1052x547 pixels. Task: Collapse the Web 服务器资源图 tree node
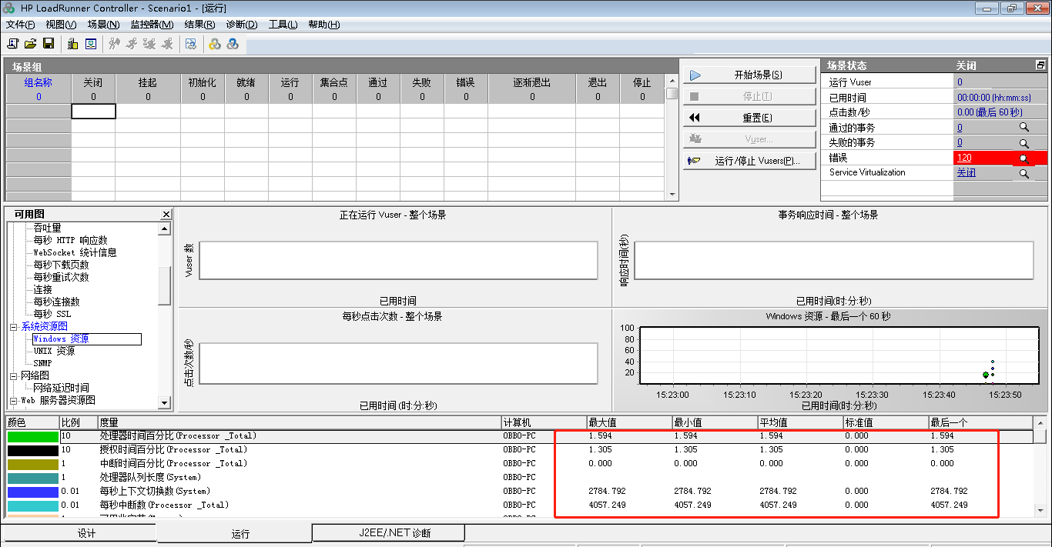click(x=13, y=401)
